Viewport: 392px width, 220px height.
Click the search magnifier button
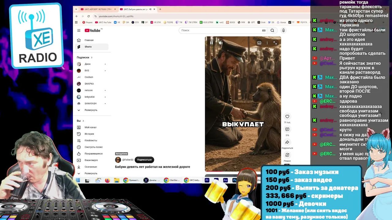[272, 30]
